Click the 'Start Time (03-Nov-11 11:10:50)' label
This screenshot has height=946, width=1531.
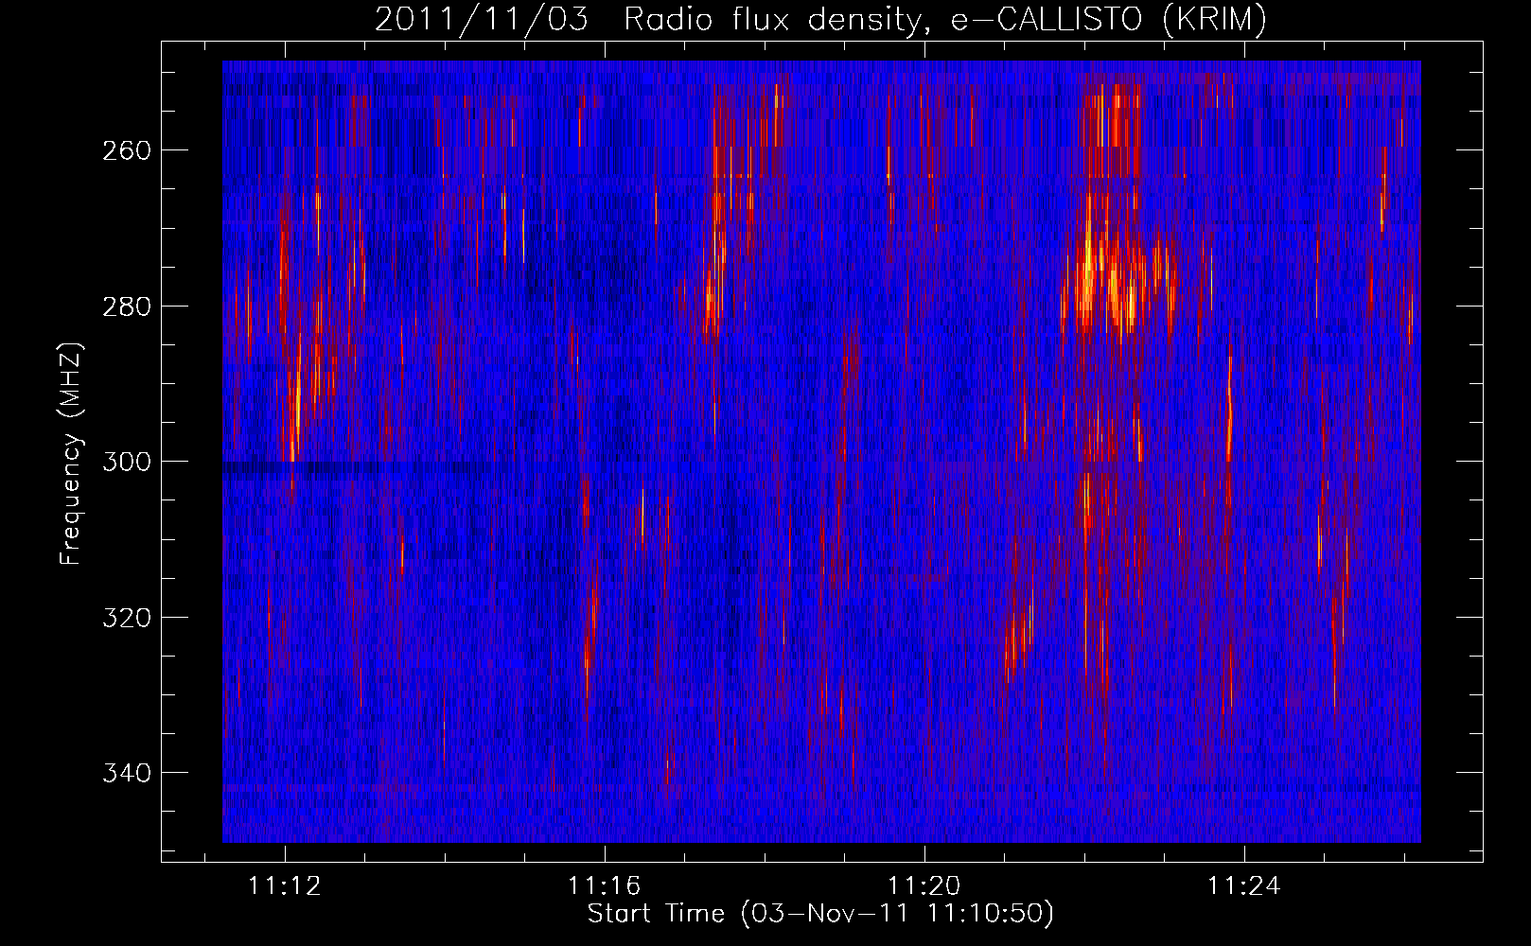click(820, 914)
